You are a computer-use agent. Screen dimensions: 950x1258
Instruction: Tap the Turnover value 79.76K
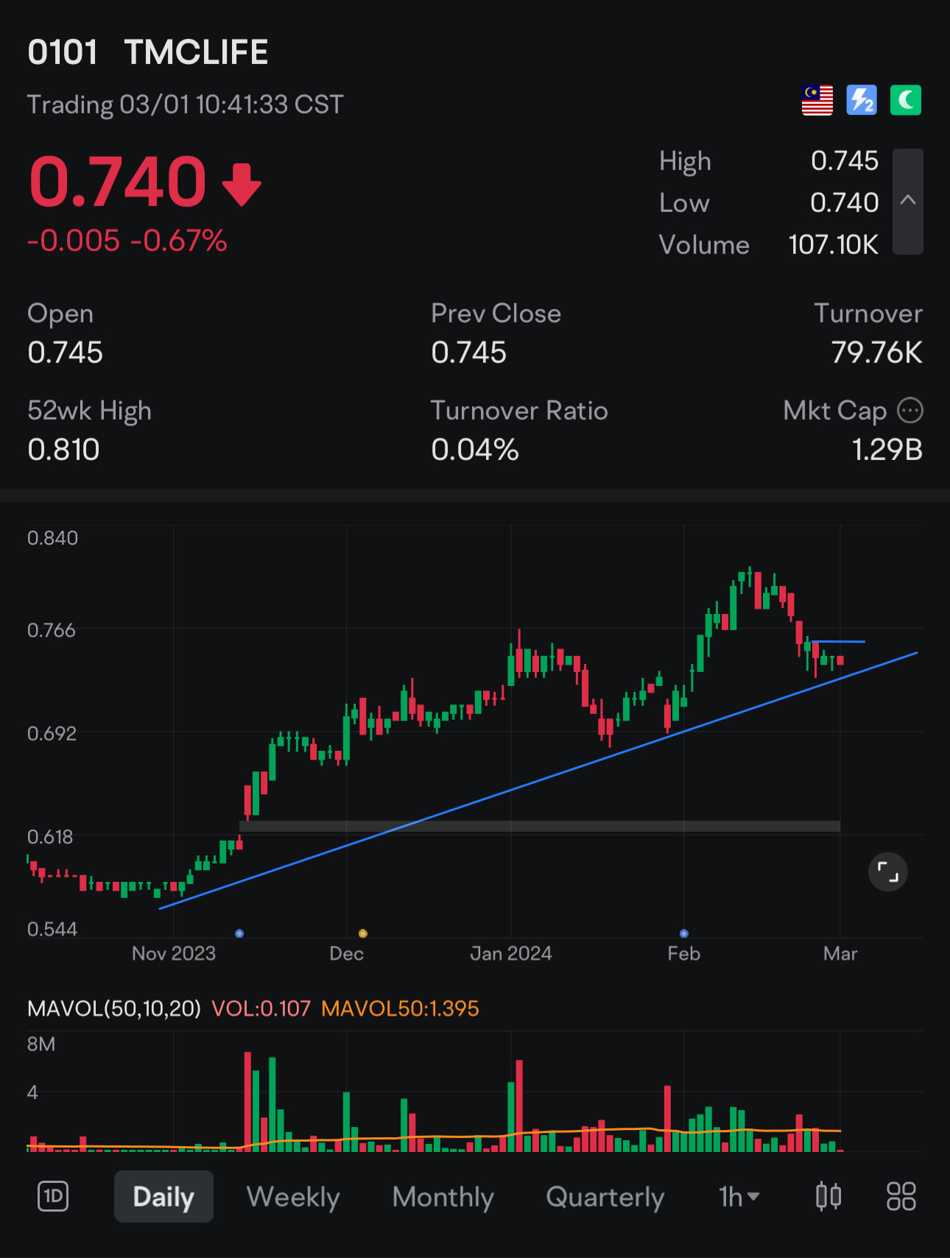coord(876,353)
